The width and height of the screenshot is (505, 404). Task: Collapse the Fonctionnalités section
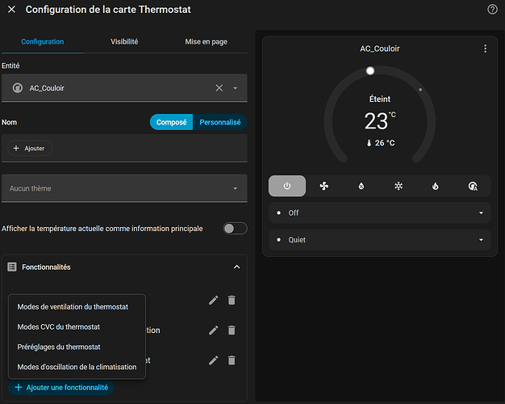(236, 267)
